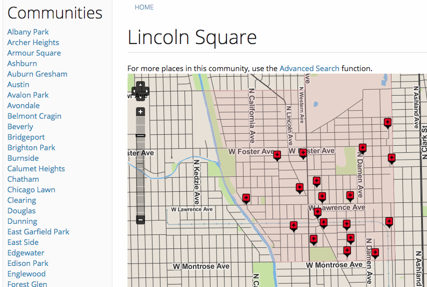Open the Albany Park community

coord(28,32)
